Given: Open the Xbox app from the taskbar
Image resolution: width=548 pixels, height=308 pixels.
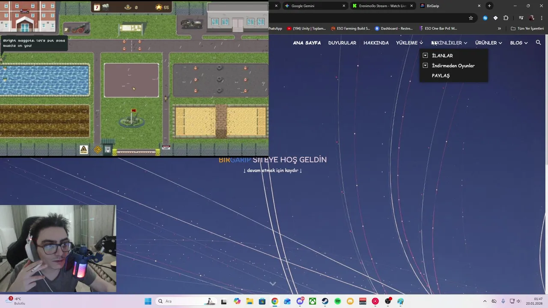Looking at the screenshot, I should tap(313, 301).
